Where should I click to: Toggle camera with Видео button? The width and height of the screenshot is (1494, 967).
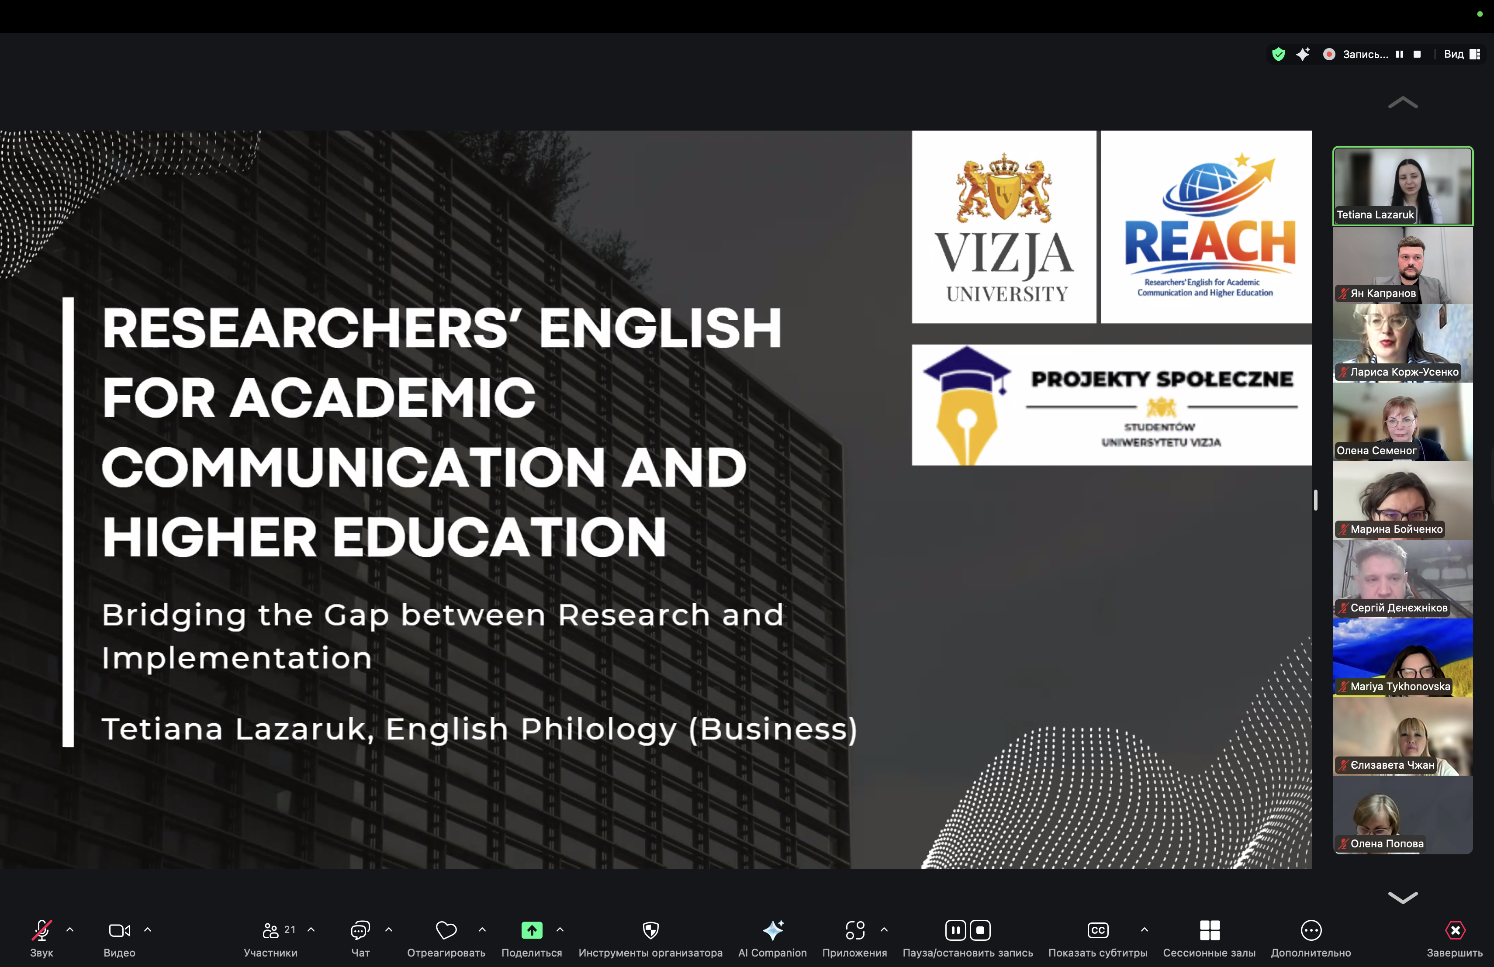119,930
